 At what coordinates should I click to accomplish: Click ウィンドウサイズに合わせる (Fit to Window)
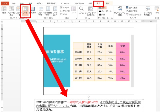pos(90,11)
